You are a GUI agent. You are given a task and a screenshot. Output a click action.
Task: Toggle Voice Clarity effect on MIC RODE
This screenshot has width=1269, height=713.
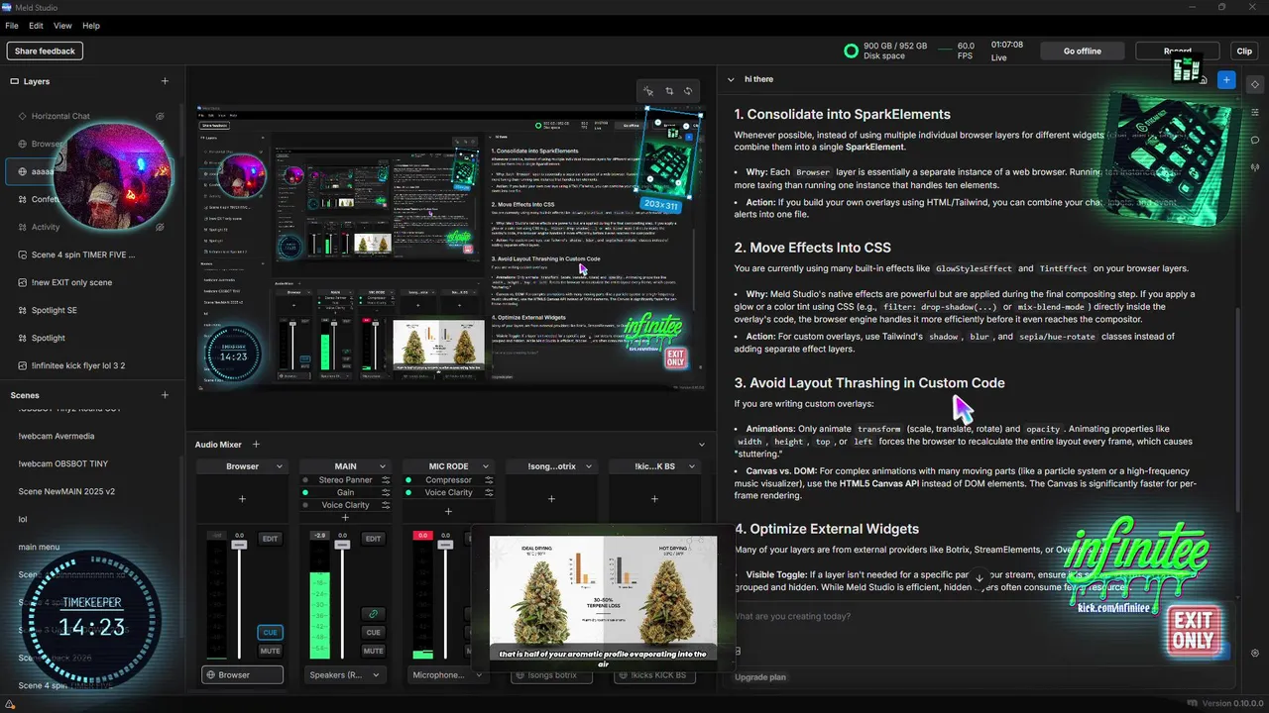(x=409, y=492)
